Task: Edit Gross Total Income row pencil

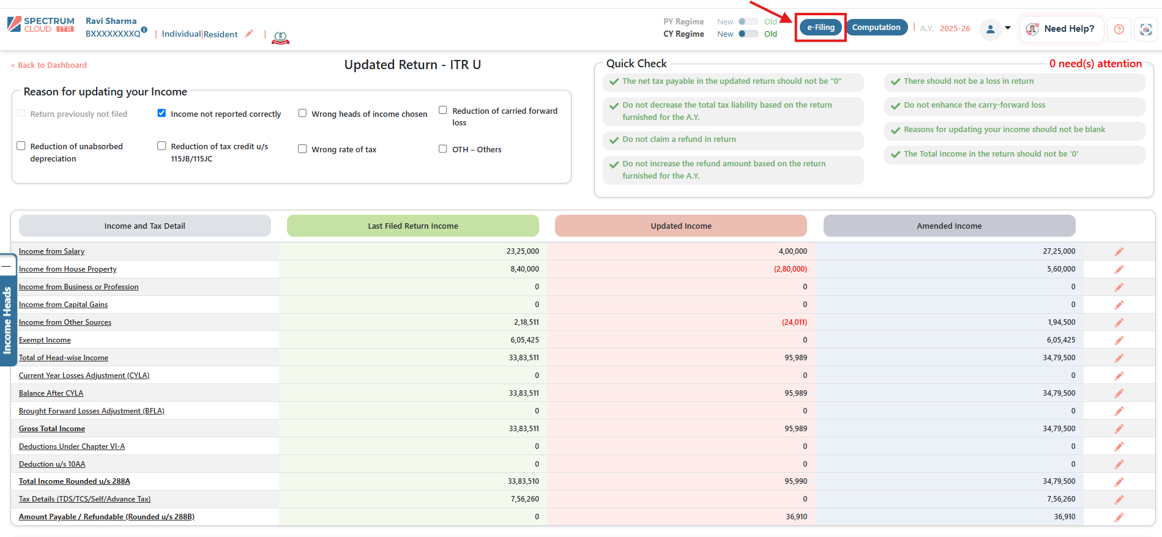Action: tap(1119, 429)
